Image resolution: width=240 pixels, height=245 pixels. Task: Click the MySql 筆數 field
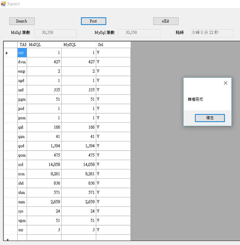(x=139, y=33)
